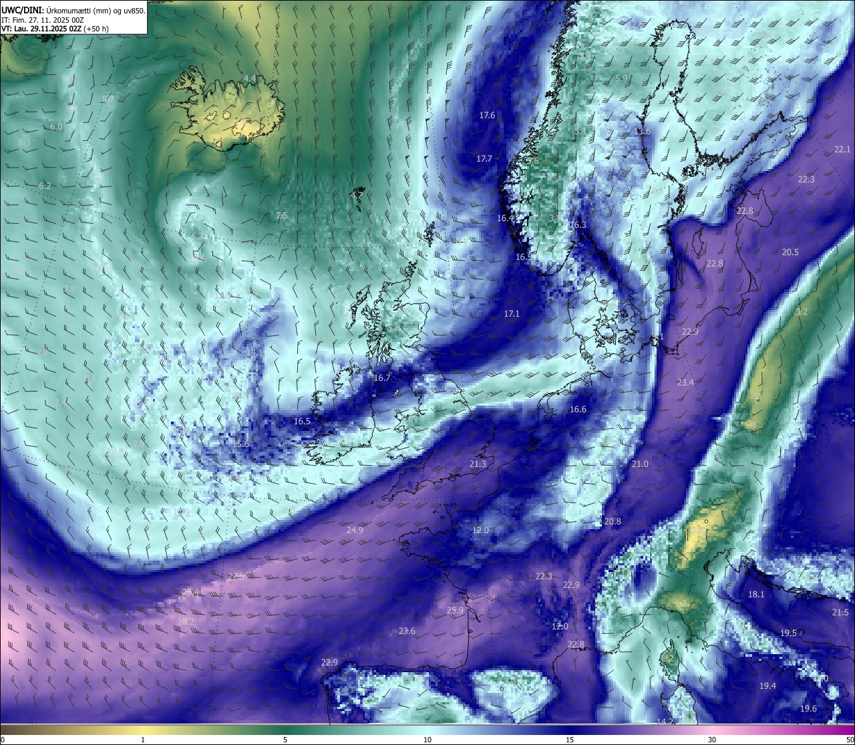Click the colorbar label 15
Viewport: 855px width, 745px height.
570,740
